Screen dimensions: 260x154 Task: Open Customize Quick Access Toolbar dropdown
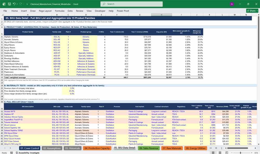pos(27,4)
